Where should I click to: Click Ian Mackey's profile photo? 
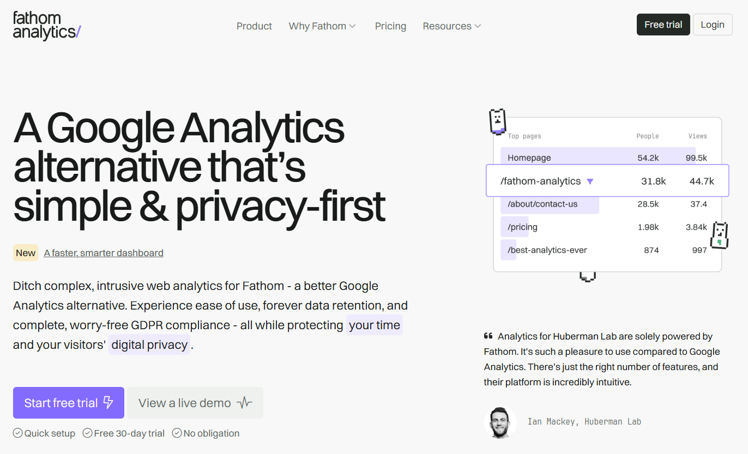tap(500, 422)
